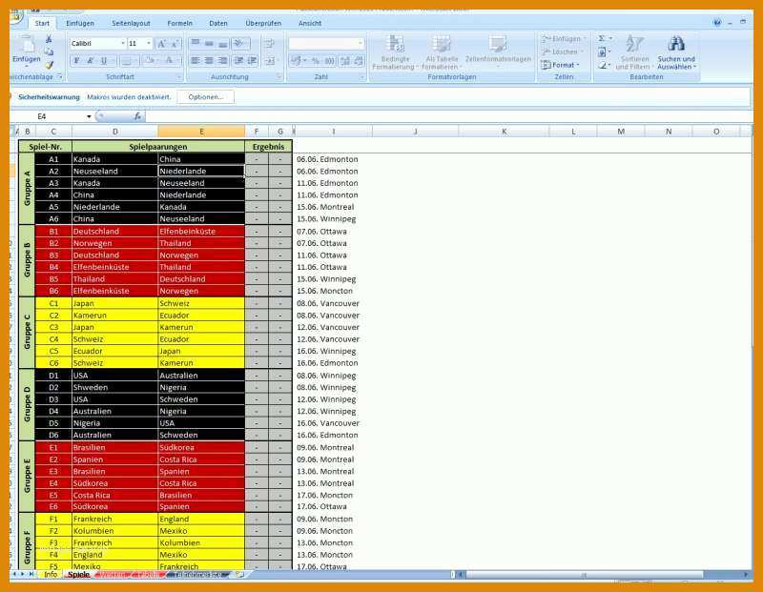Click the Einfügen paste icon
Image resolution: width=763 pixels, height=592 pixels.
pyautogui.click(x=27, y=45)
